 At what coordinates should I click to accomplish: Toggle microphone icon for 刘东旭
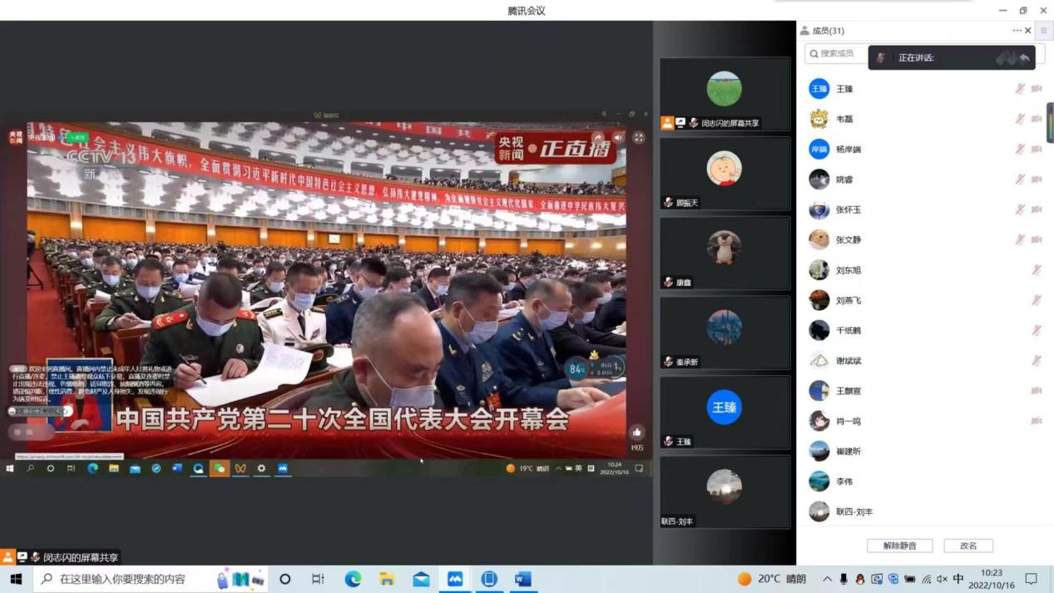click(x=1037, y=270)
